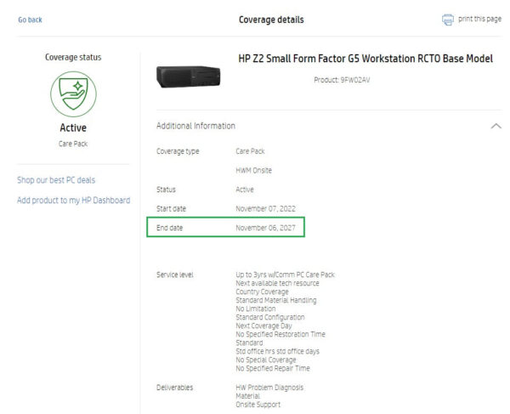This screenshot has width=510, height=414.
Task: Open 'Shop our best PC deals' link
Action: point(56,180)
